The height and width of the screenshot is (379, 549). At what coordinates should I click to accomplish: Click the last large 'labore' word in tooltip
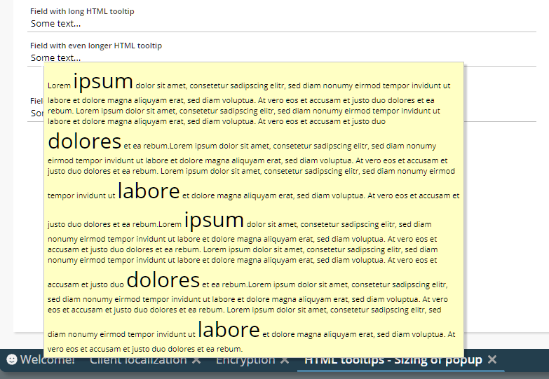tap(229, 329)
